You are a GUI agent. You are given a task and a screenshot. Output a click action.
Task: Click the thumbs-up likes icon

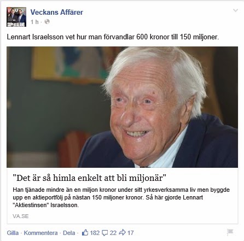[85, 233]
